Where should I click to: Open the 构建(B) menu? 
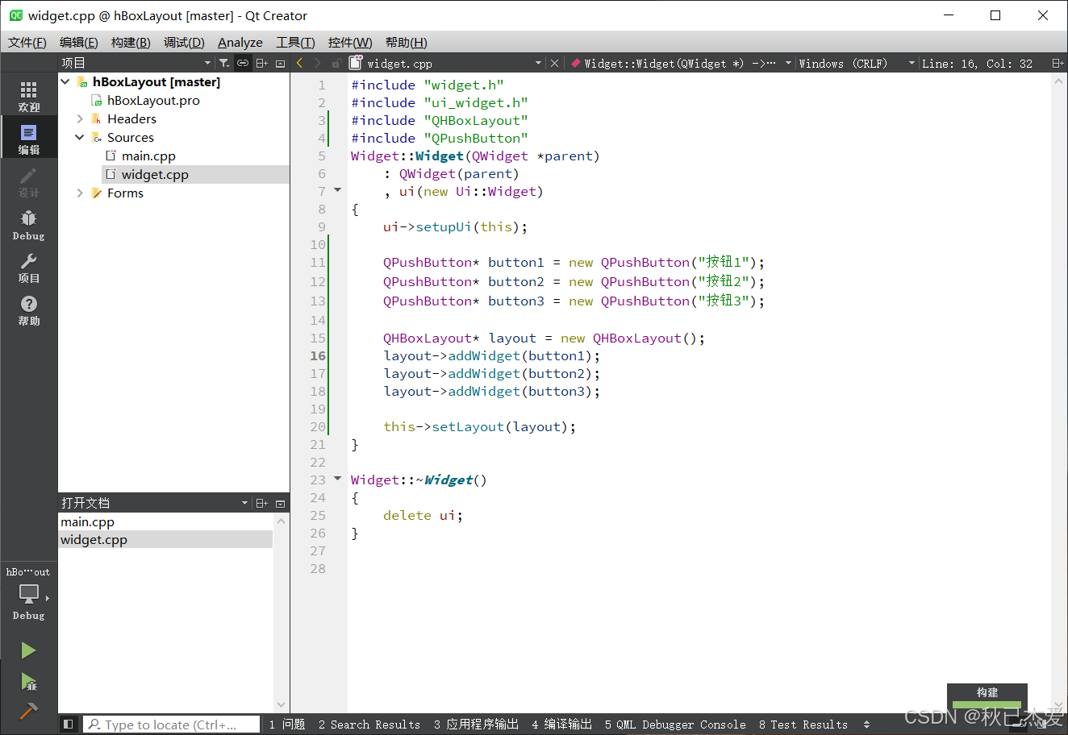point(131,42)
